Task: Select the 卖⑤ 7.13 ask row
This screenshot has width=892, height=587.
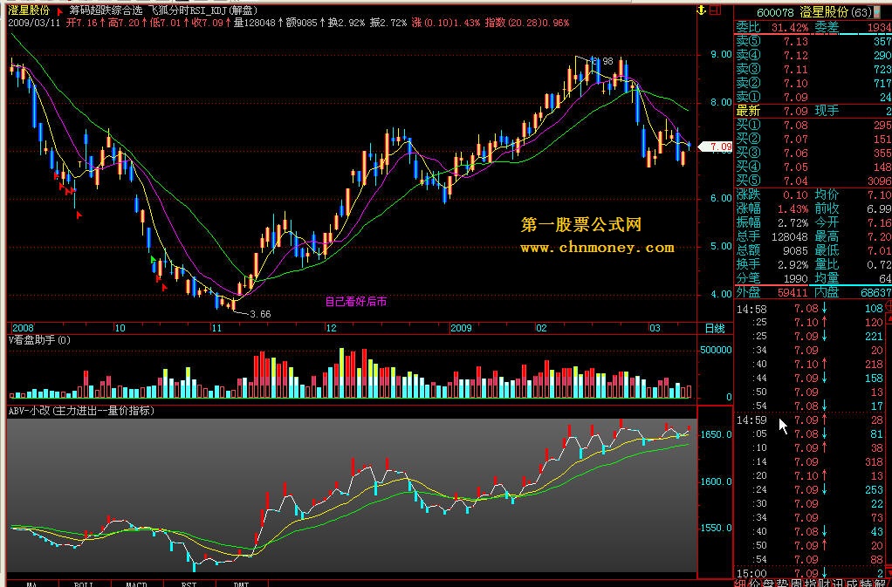Action: click(813, 42)
